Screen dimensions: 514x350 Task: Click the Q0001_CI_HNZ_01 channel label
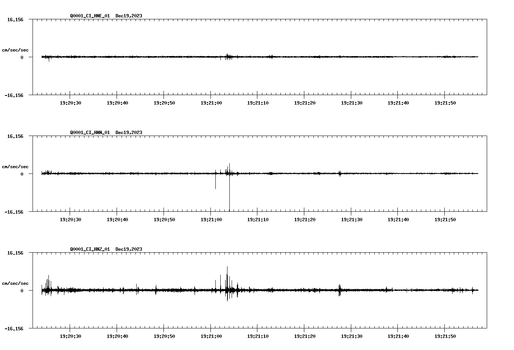coord(90,249)
